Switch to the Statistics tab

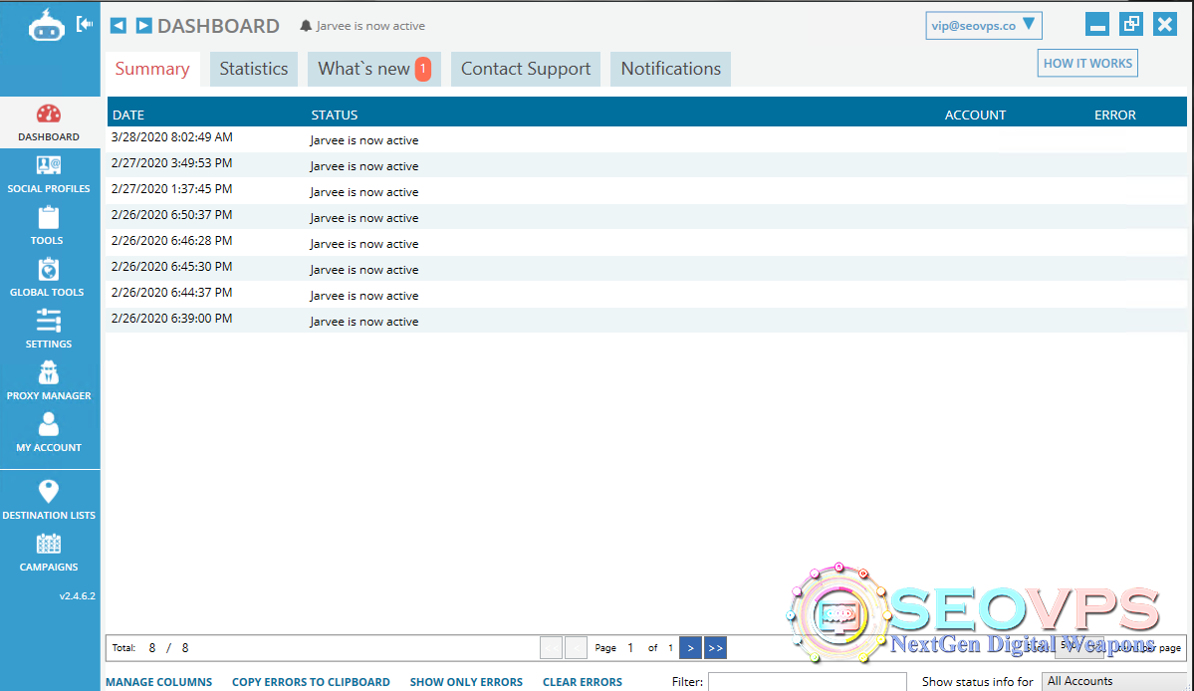pyautogui.click(x=254, y=70)
